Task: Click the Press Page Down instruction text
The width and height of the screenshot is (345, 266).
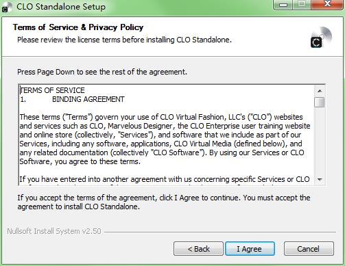Action: pyautogui.click(x=102, y=72)
